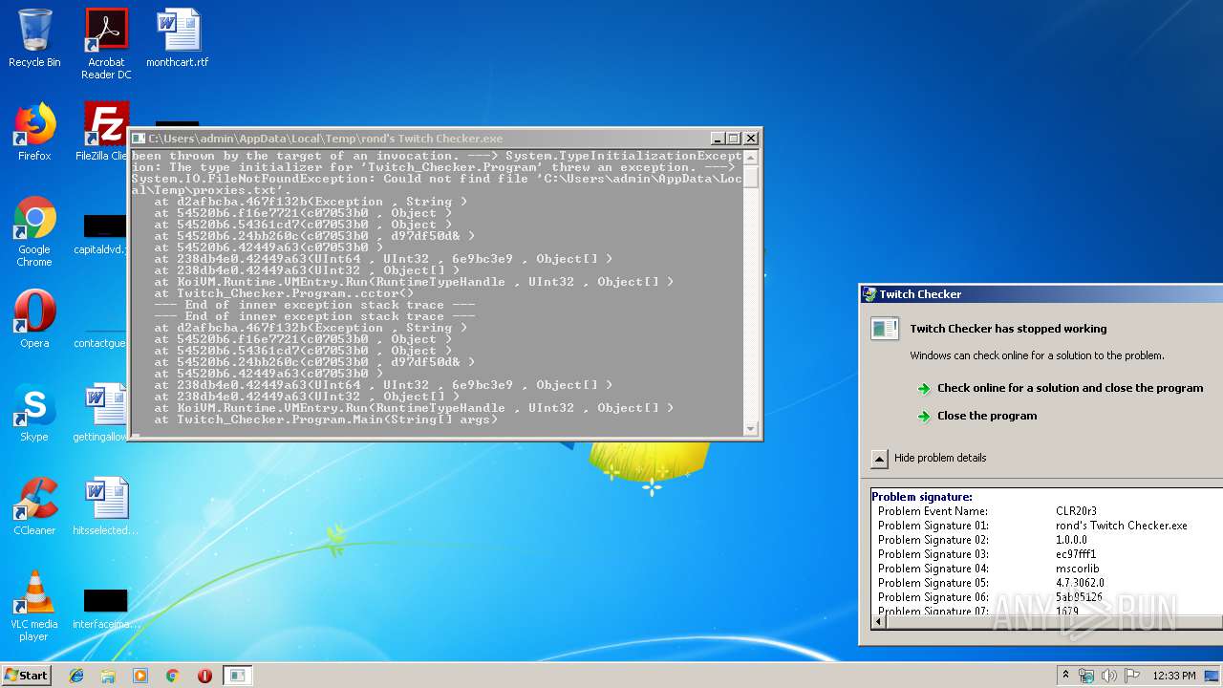Open the volume tray icon

tap(1109, 676)
